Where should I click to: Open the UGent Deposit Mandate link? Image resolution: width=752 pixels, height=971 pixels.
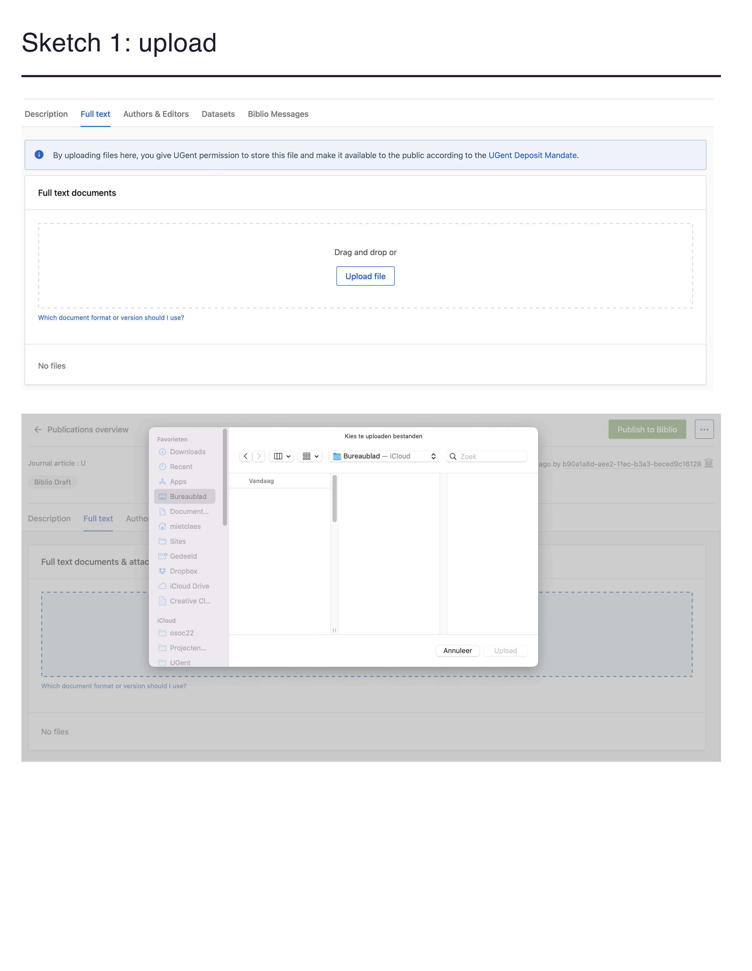tap(532, 155)
